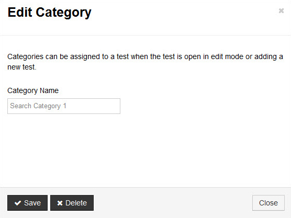Screen dimensions: 291x218
Task: Click the word Delete beside the X icon
Action: 76,203
